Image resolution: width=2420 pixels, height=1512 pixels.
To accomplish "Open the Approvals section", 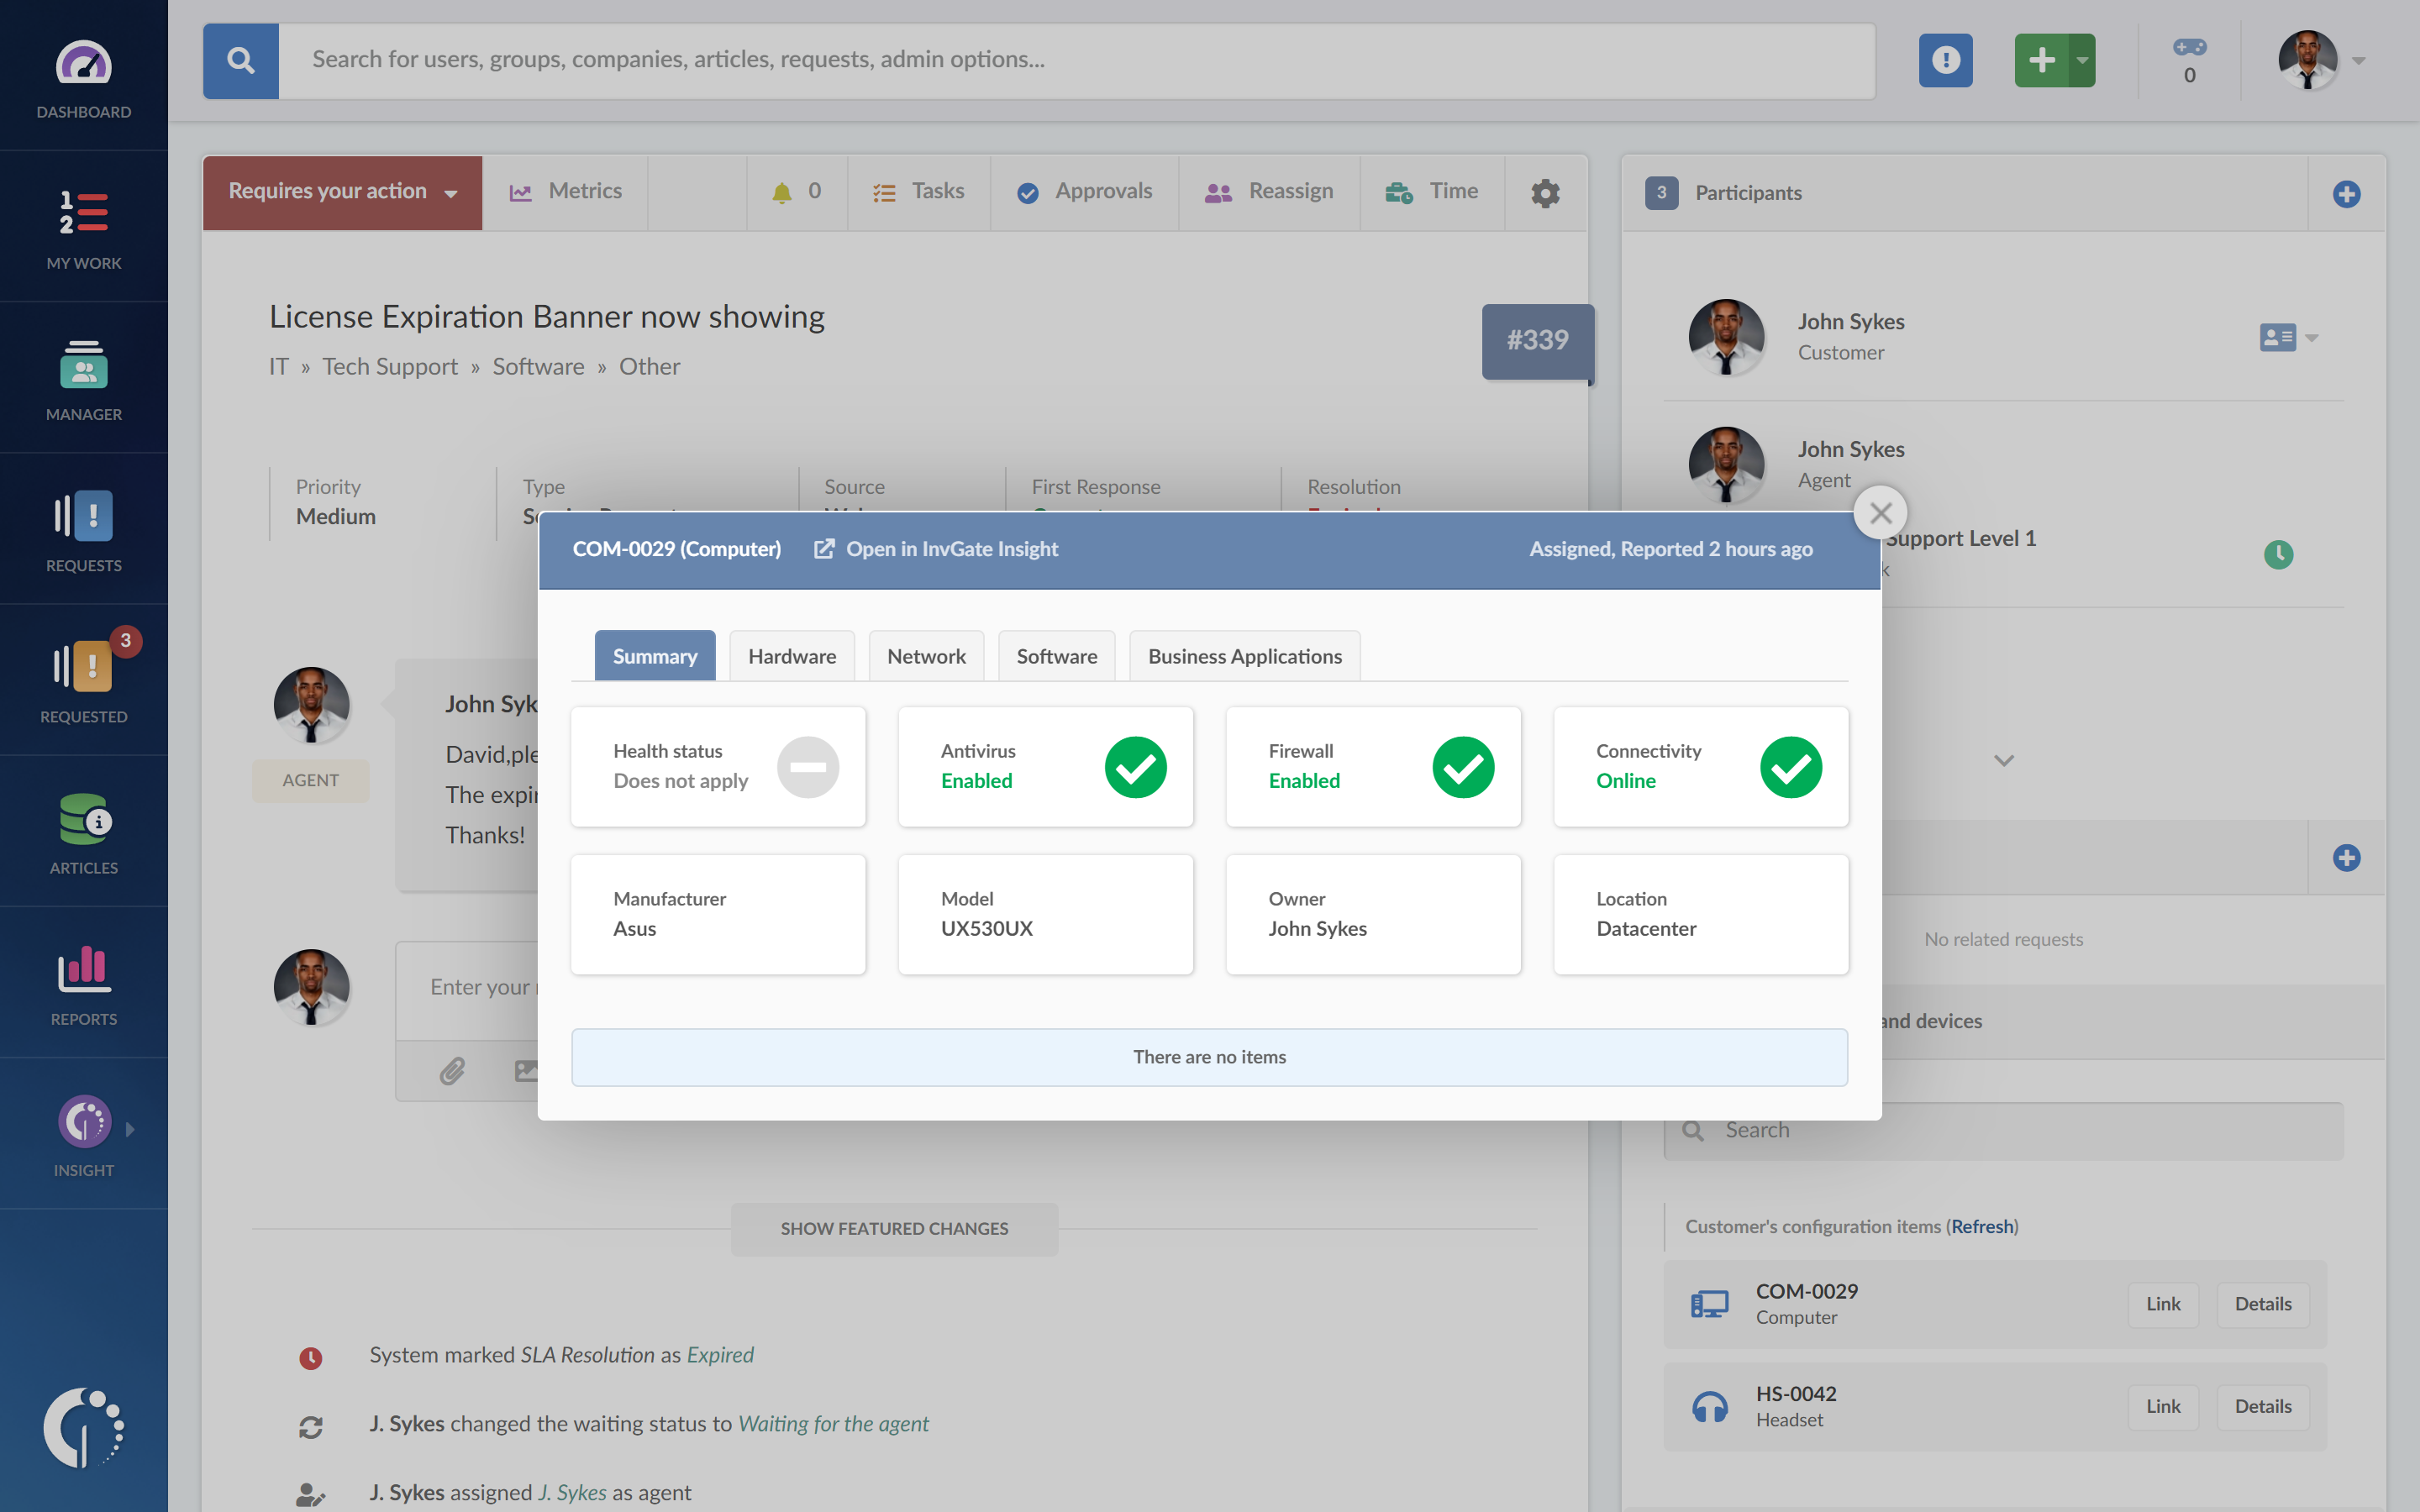I will click(1084, 191).
